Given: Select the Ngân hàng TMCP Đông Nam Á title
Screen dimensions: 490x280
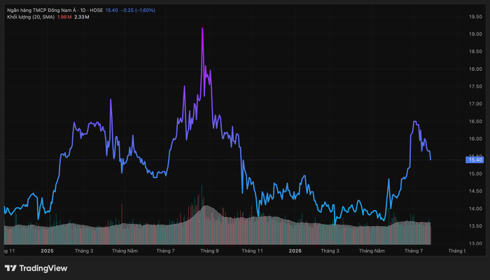Looking at the screenshot, I should 42,10.
